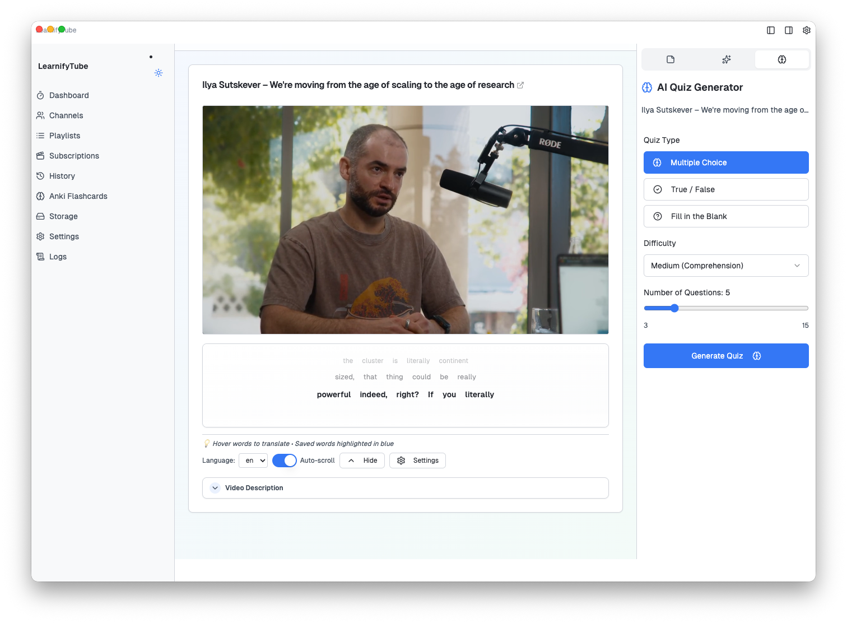Open the Difficulty dropdown
The image size is (847, 623).
point(726,266)
